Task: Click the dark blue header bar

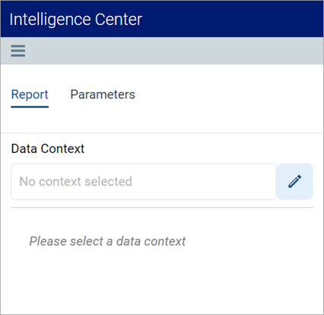Action: (162, 19)
